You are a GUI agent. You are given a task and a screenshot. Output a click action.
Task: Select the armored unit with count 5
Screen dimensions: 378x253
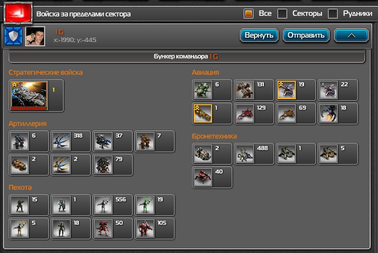(x=338, y=154)
